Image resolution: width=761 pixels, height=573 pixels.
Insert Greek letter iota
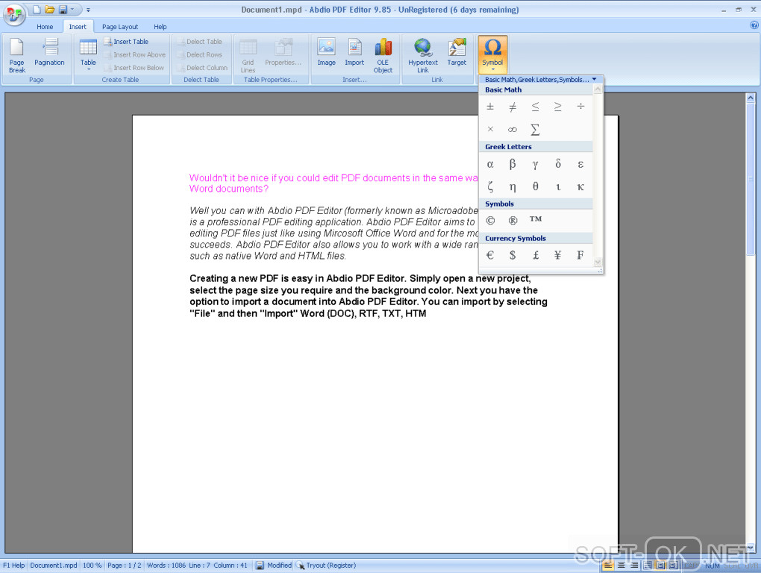point(557,187)
